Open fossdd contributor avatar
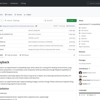The image size is (100, 100). click(80, 84)
